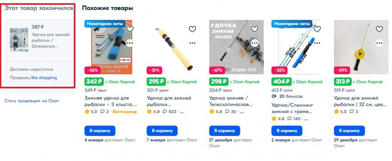Open the out-of-stock product thumbnail

(19, 39)
